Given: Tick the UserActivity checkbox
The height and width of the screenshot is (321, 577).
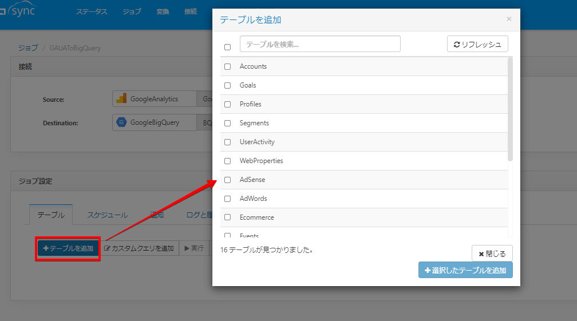Looking at the screenshot, I should coord(227,142).
